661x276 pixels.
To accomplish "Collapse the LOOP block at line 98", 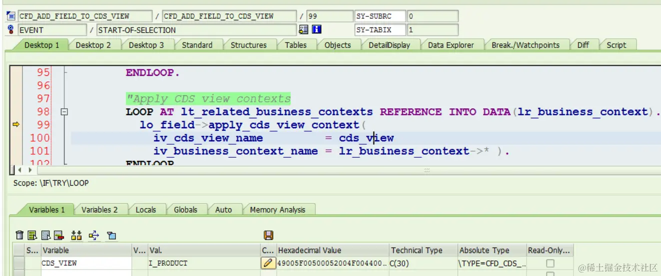I will (x=64, y=112).
